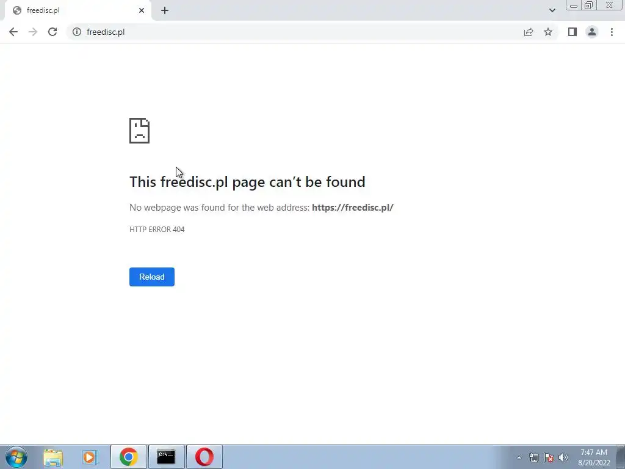This screenshot has height=469, width=625.
Task: Open the Windows Start menu
Action: tap(16, 457)
